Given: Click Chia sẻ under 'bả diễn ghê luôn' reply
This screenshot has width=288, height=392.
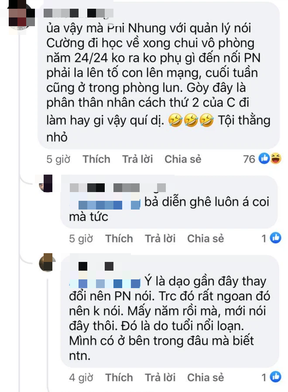Looking at the screenshot, I should pyautogui.click(x=206, y=238).
